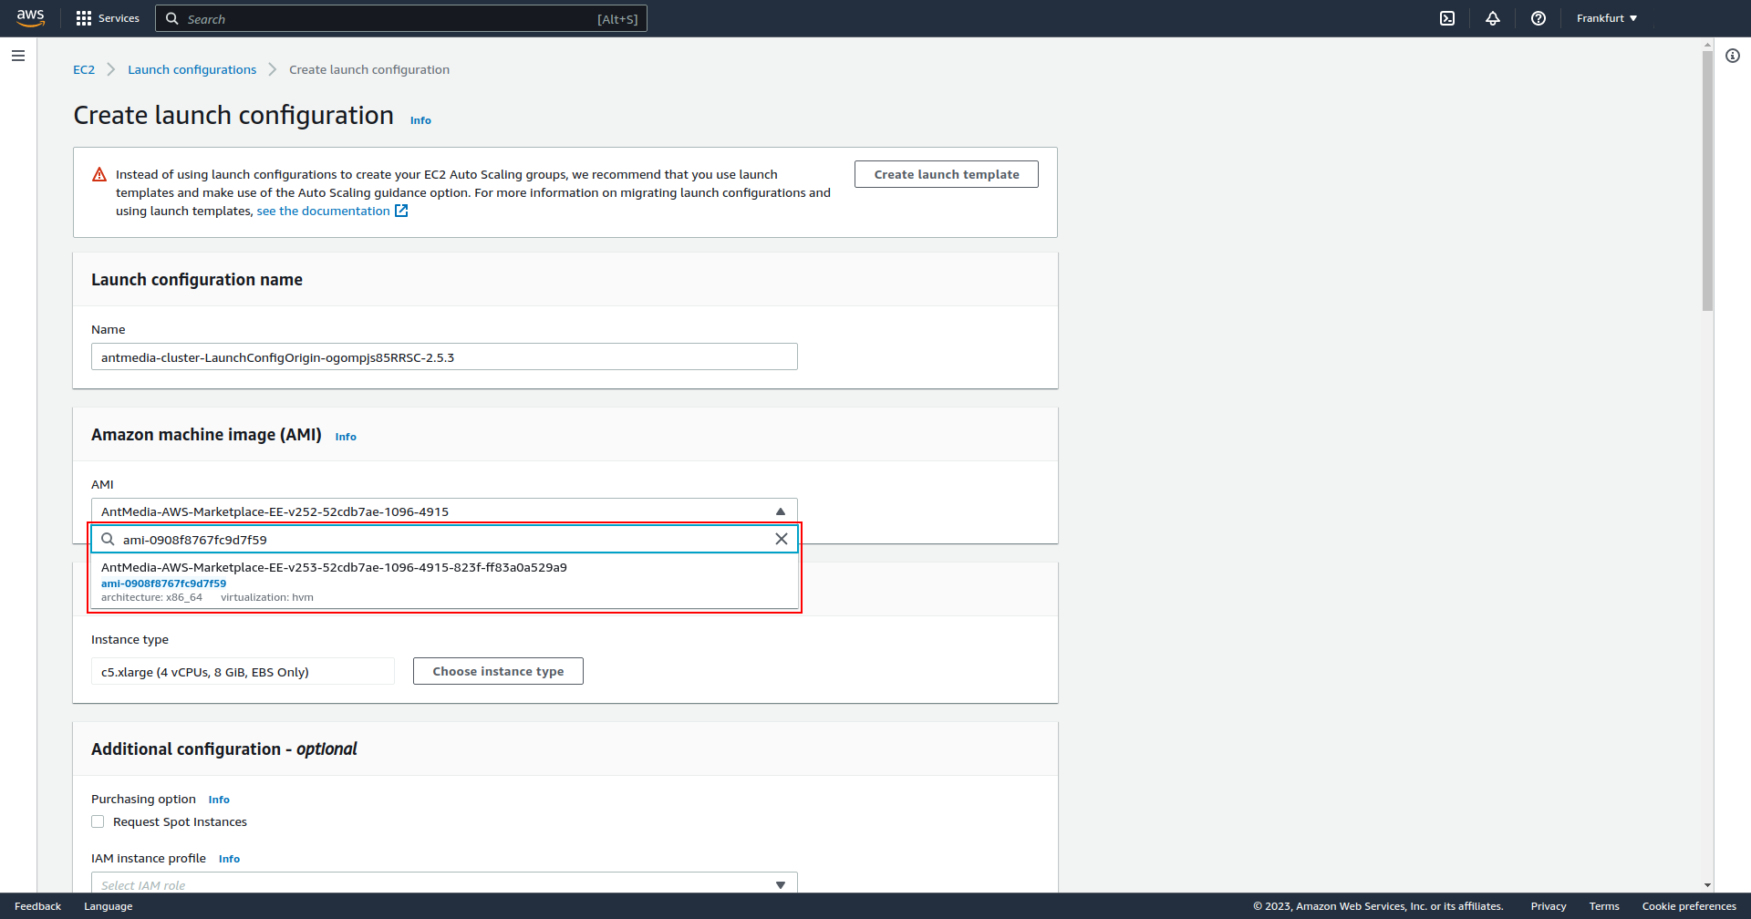Open Info link beside Amazon machine image
This screenshot has height=919, width=1751.
pyautogui.click(x=346, y=437)
